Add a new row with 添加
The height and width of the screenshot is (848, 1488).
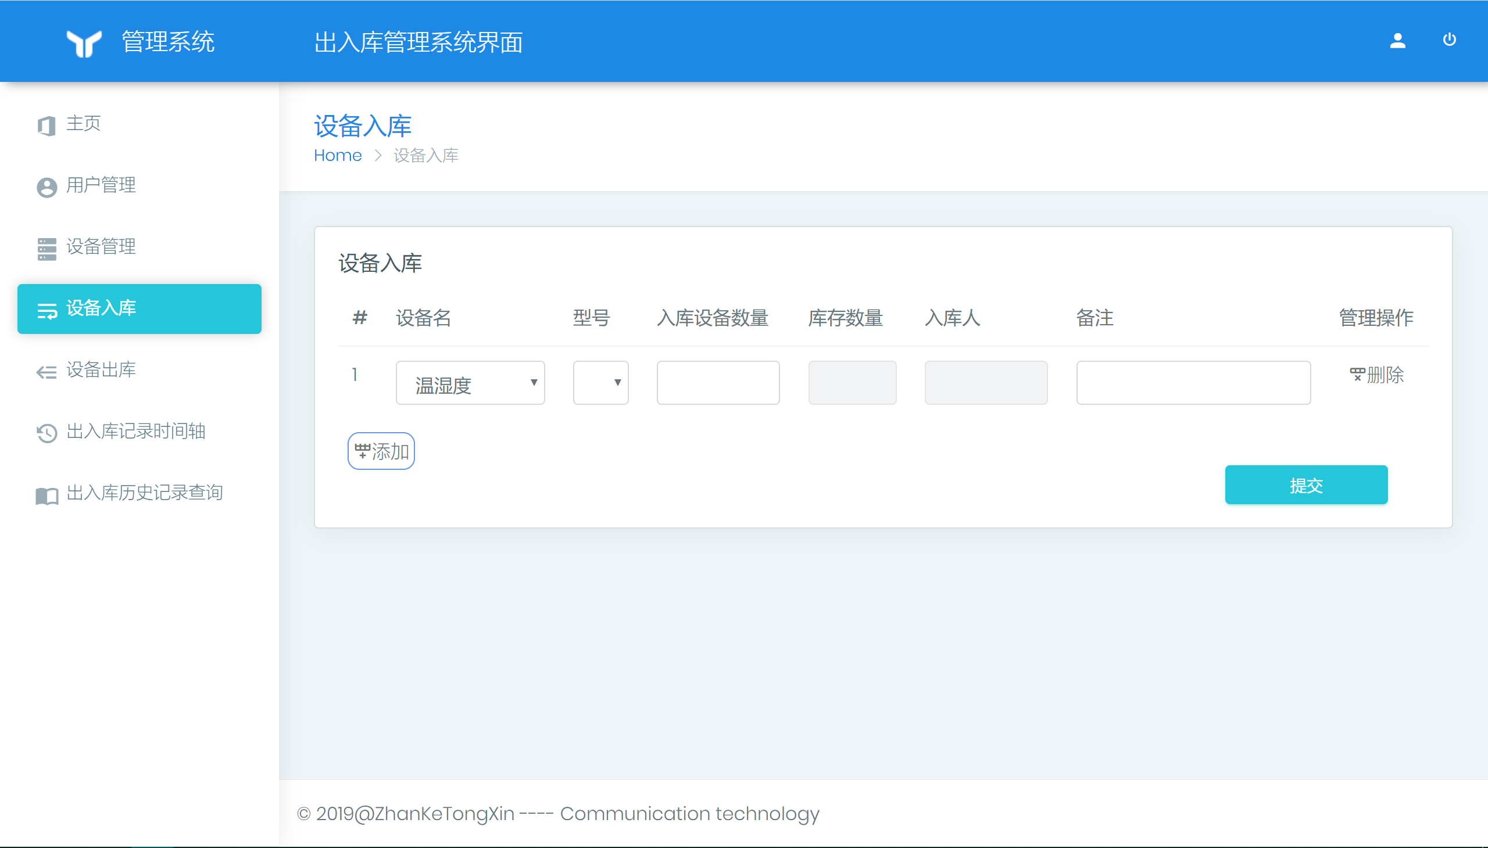pyautogui.click(x=381, y=451)
